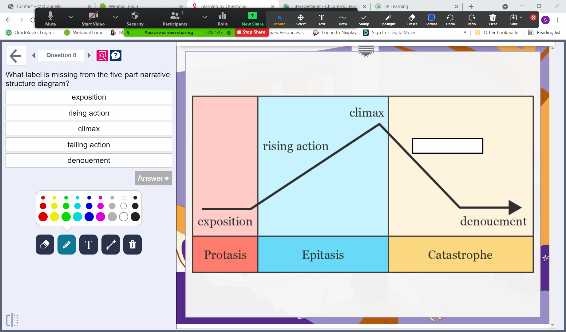Open the pink magnifier search icon
This screenshot has width=566, height=332.
tap(102, 55)
